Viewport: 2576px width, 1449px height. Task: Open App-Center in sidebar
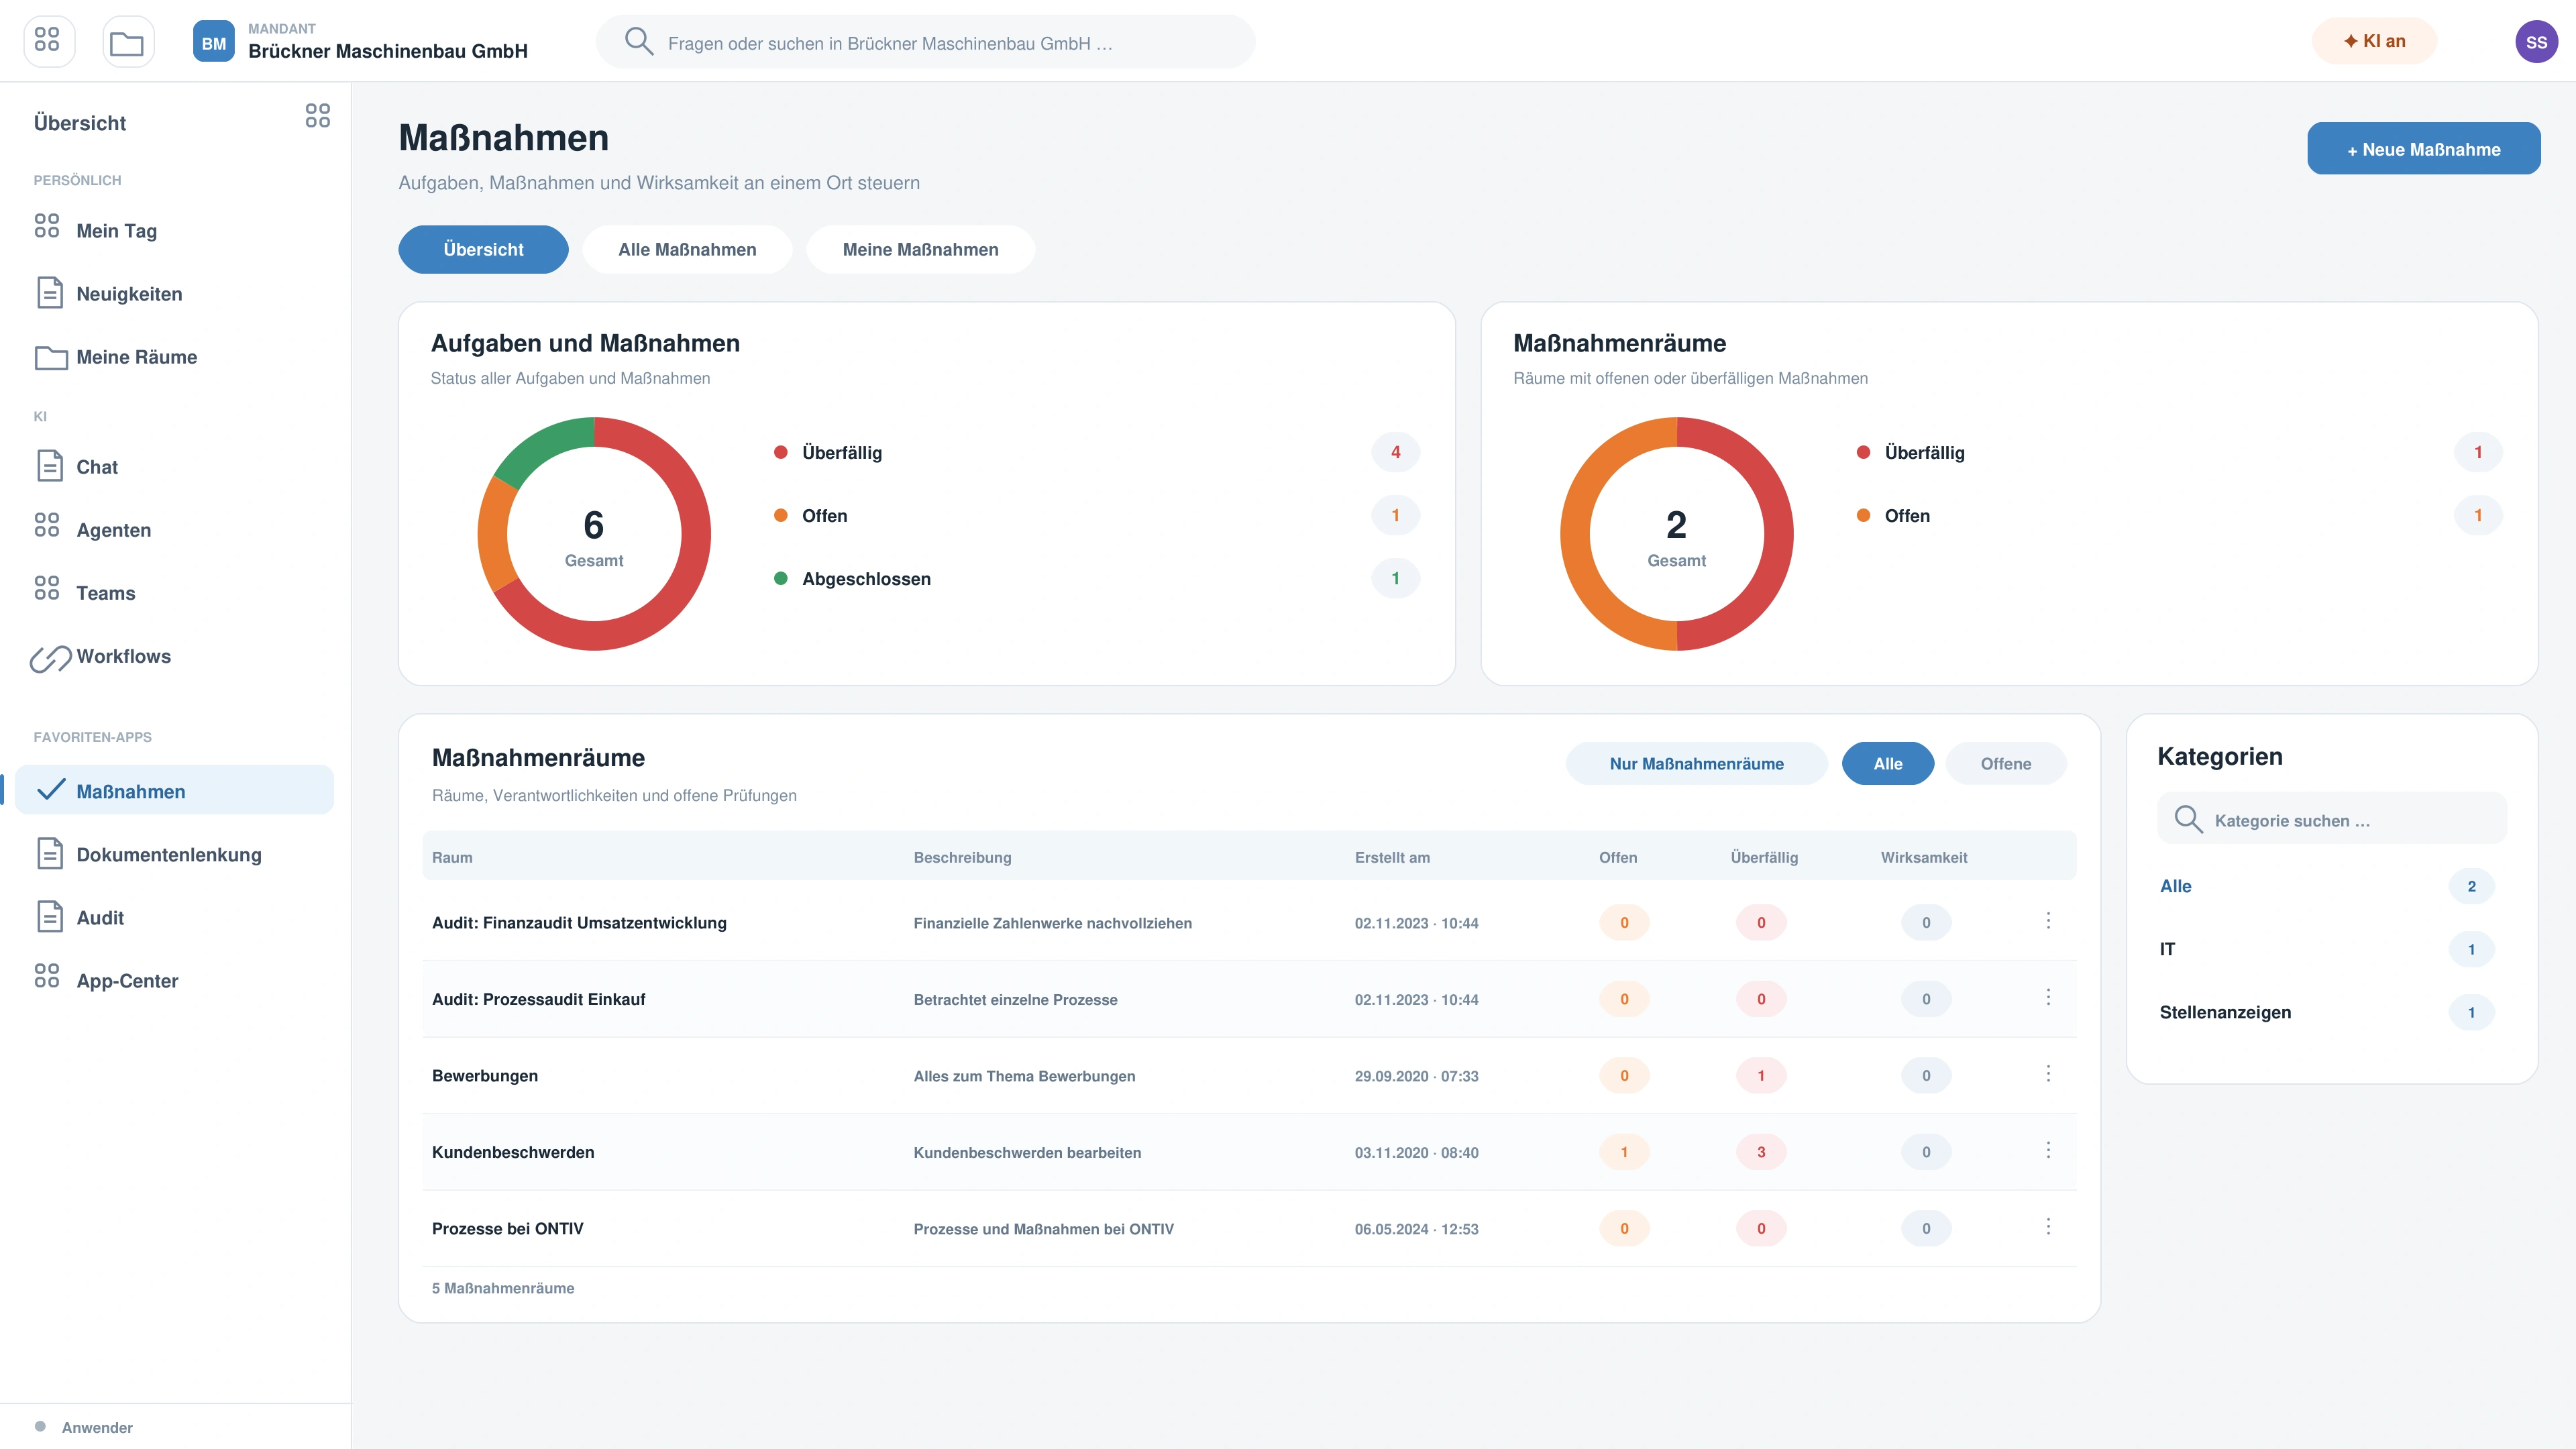(x=174, y=980)
